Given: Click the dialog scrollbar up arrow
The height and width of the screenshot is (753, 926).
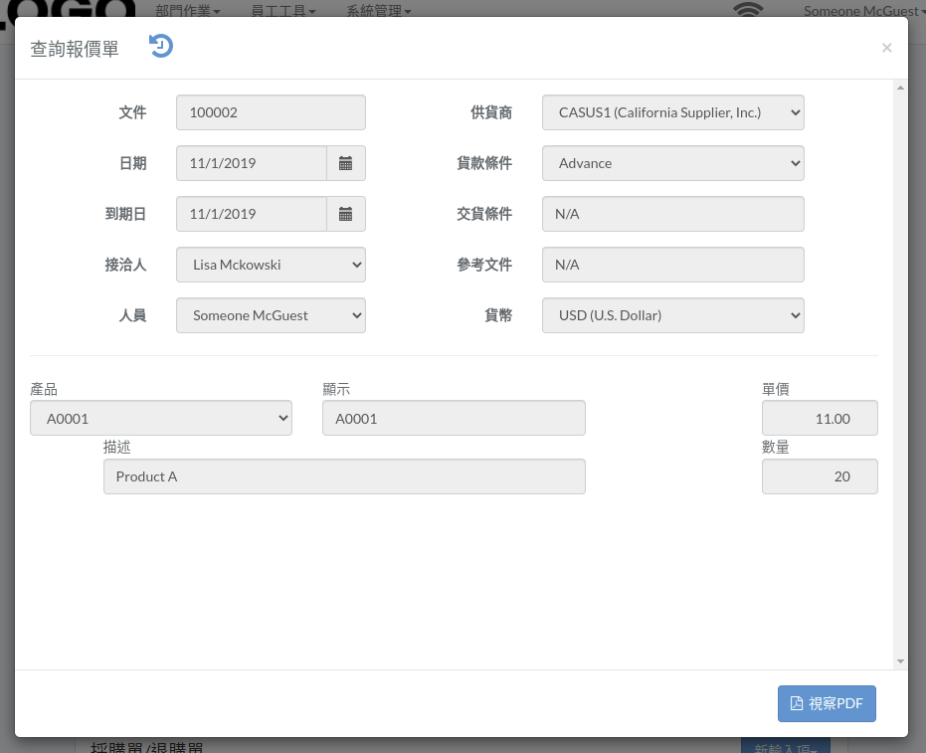Looking at the screenshot, I should tap(900, 88).
